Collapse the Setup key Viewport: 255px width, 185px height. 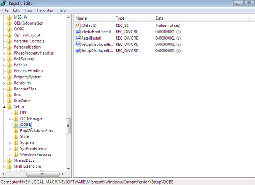point(4,107)
